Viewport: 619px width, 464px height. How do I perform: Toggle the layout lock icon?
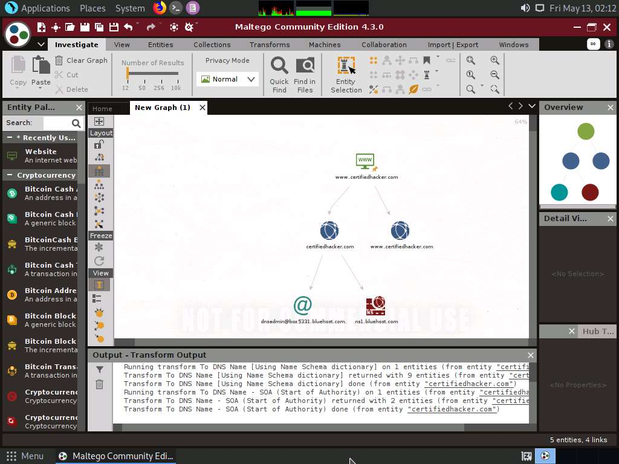(99, 144)
